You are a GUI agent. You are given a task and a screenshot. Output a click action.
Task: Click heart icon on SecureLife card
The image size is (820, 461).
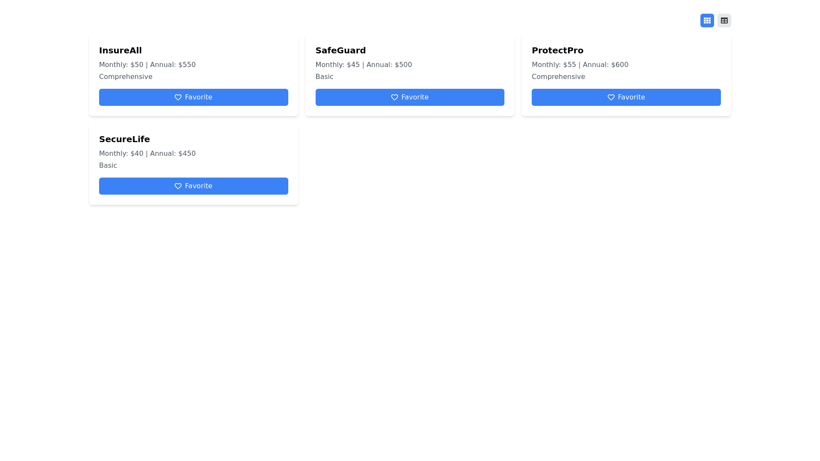(178, 186)
